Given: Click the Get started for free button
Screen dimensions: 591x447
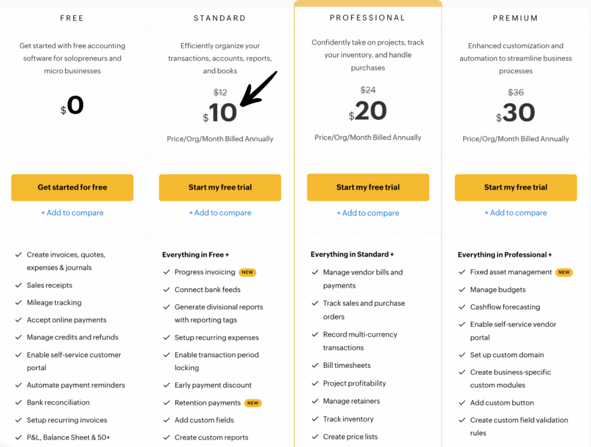Looking at the screenshot, I should click(72, 188).
